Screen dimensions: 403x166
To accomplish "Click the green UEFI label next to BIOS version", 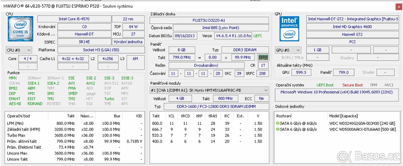I will point(258,36).
